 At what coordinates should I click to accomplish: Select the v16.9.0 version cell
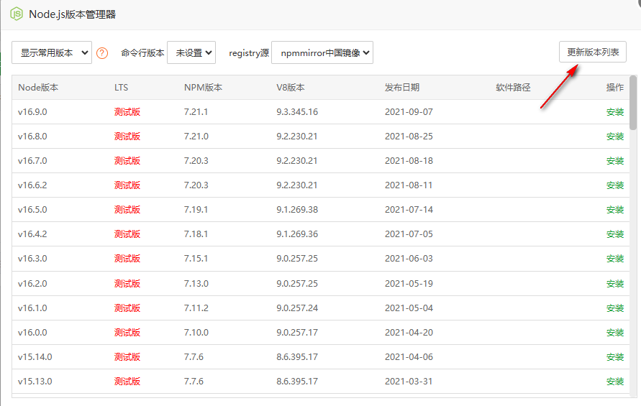[x=32, y=112]
